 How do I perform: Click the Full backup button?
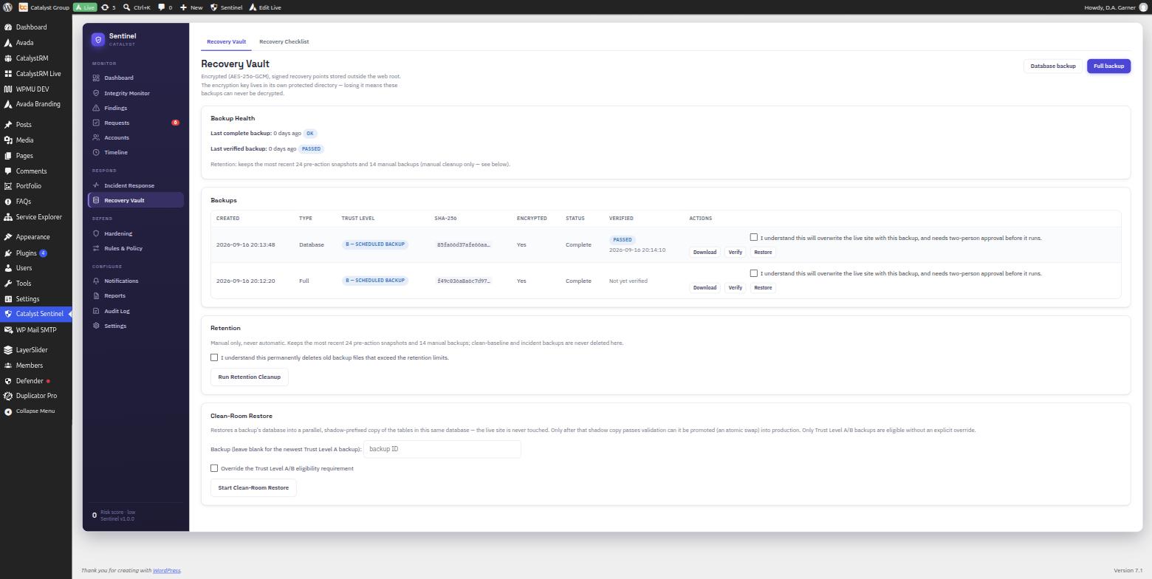coord(1108,66)
